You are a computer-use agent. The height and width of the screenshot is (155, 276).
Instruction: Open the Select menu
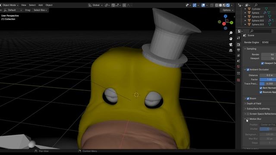point(32,5)
